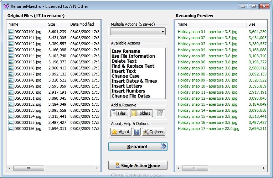The width and height of the screenshot is (273, 178).
Task: Select Use File Information action
Action: click(x=133, y=56)
